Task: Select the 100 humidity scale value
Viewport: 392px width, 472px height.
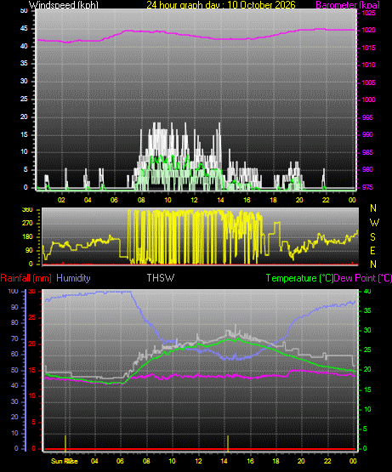Action: pyautogui.click(x=14, y=291)
